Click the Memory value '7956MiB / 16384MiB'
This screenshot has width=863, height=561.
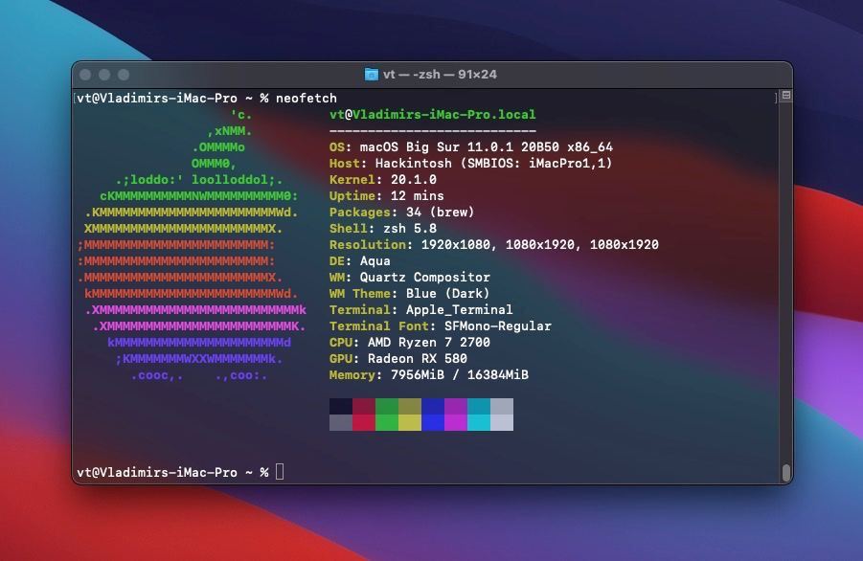(460, 375)
